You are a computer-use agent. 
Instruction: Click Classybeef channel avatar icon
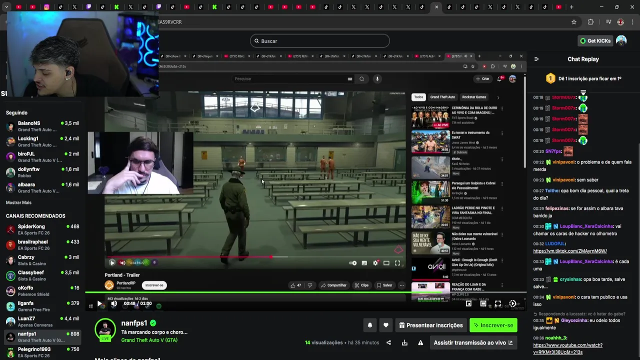[10, 275]
